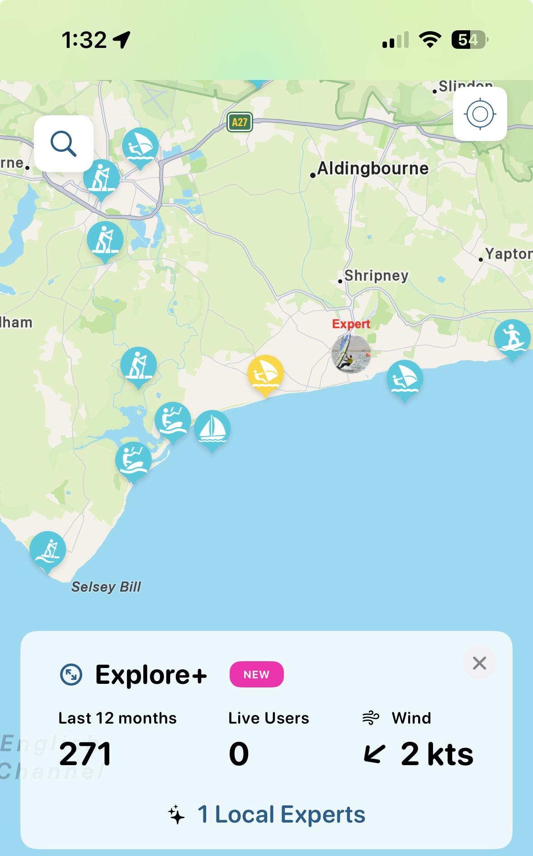Screen dimensions: 533x856
Task: Tap the A27 road shield
Action: click(x=240, y=122)
